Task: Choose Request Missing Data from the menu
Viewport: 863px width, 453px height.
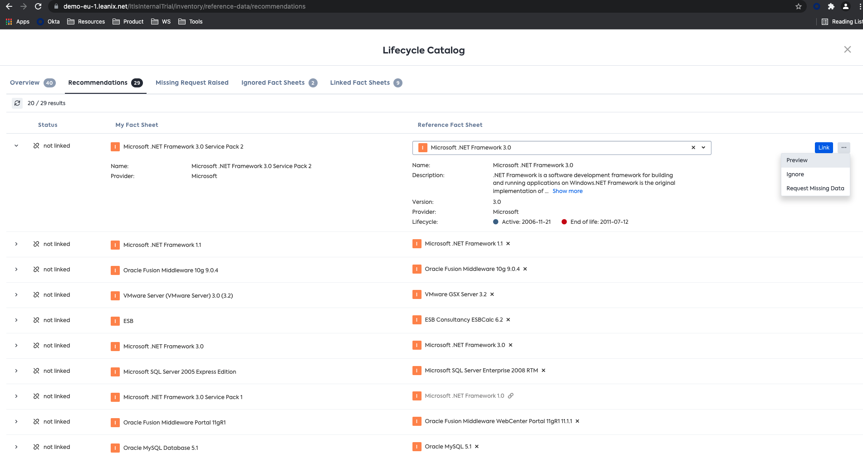Action: pos(815,188)
